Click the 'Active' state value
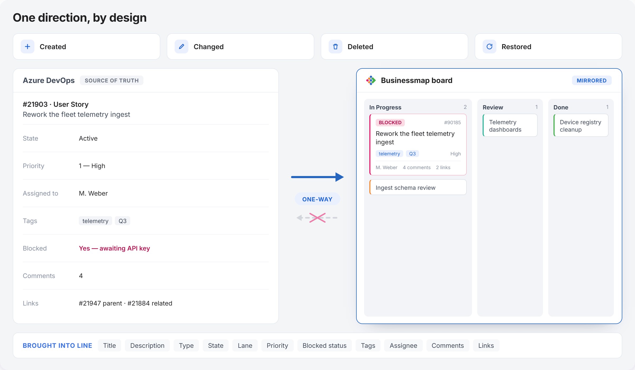The width and height of the screenshot is (635, 370). [x=88, y=138]
